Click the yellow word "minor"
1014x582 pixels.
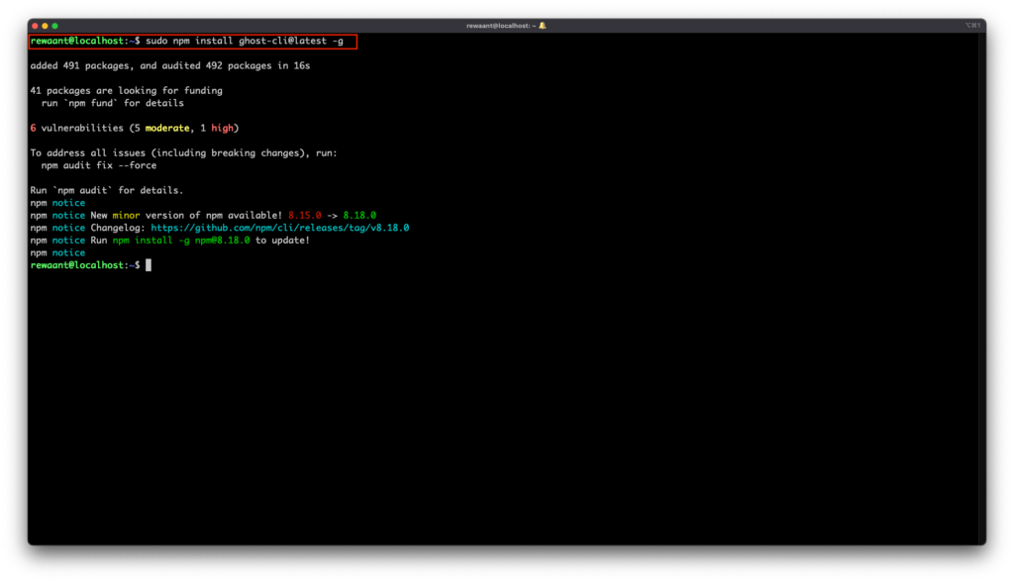click(126, 216)
